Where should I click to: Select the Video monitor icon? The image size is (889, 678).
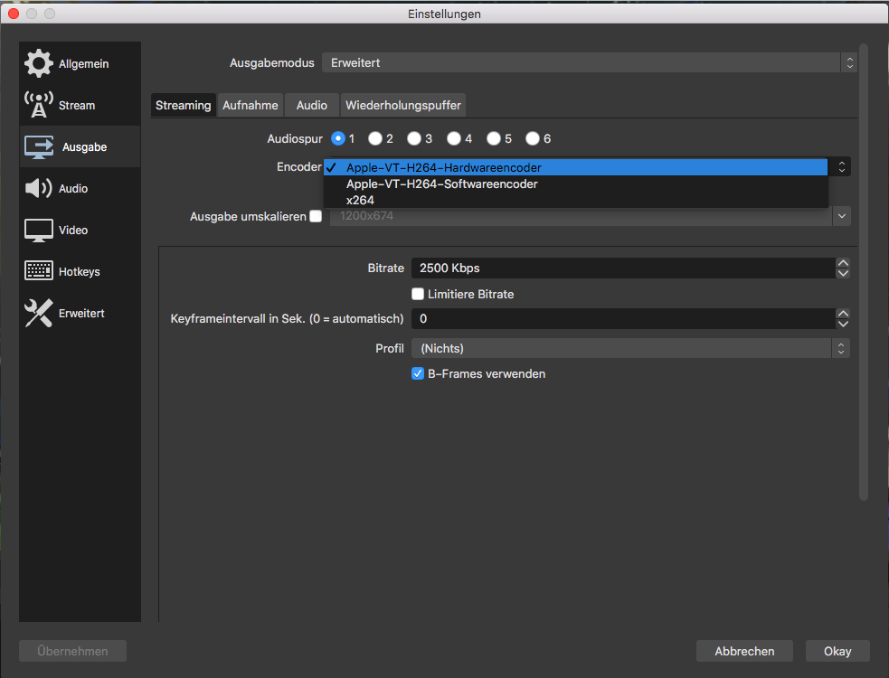[38, 231]
